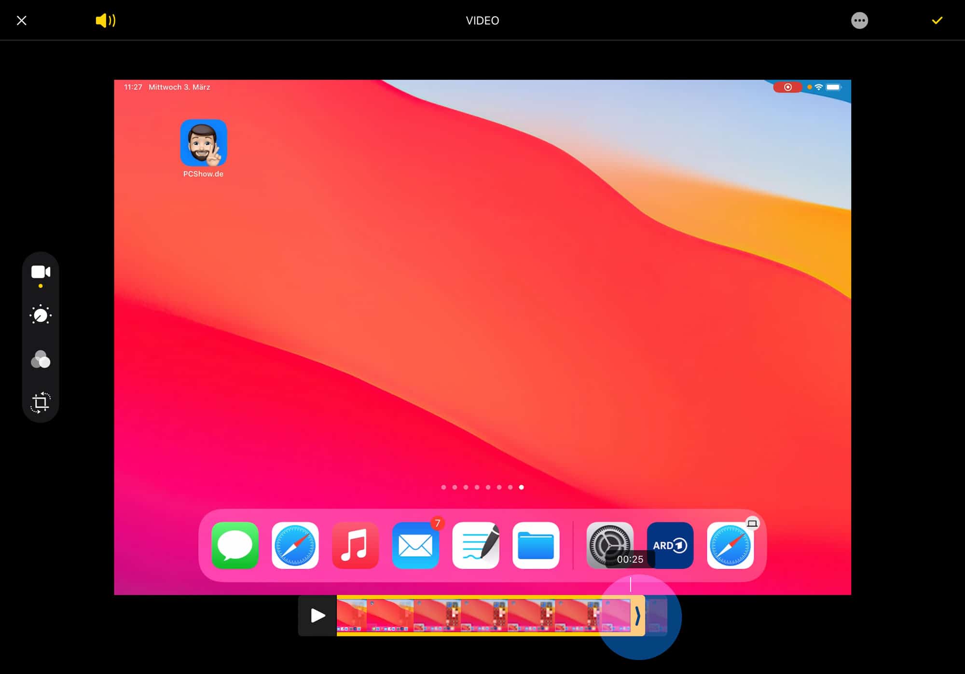Open the Crop and rotate tool
The height and width of the screenshot is (674, 965).
tap(41, 402)
